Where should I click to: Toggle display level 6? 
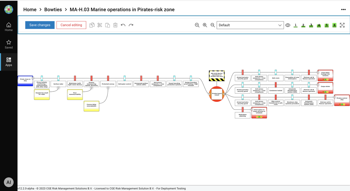[334, 25]
